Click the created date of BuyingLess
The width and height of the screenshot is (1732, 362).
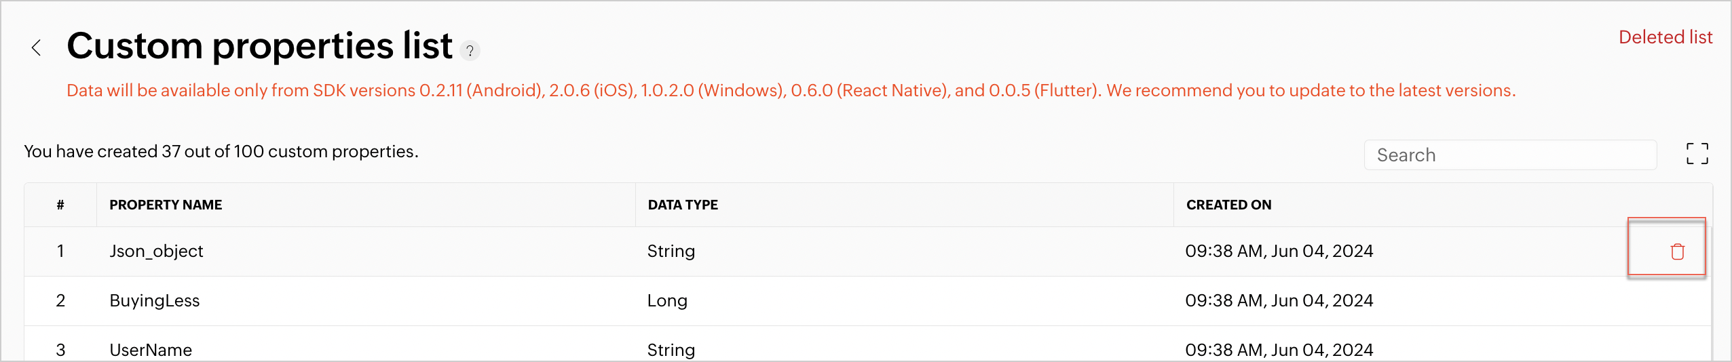(x=1279, y=301)
